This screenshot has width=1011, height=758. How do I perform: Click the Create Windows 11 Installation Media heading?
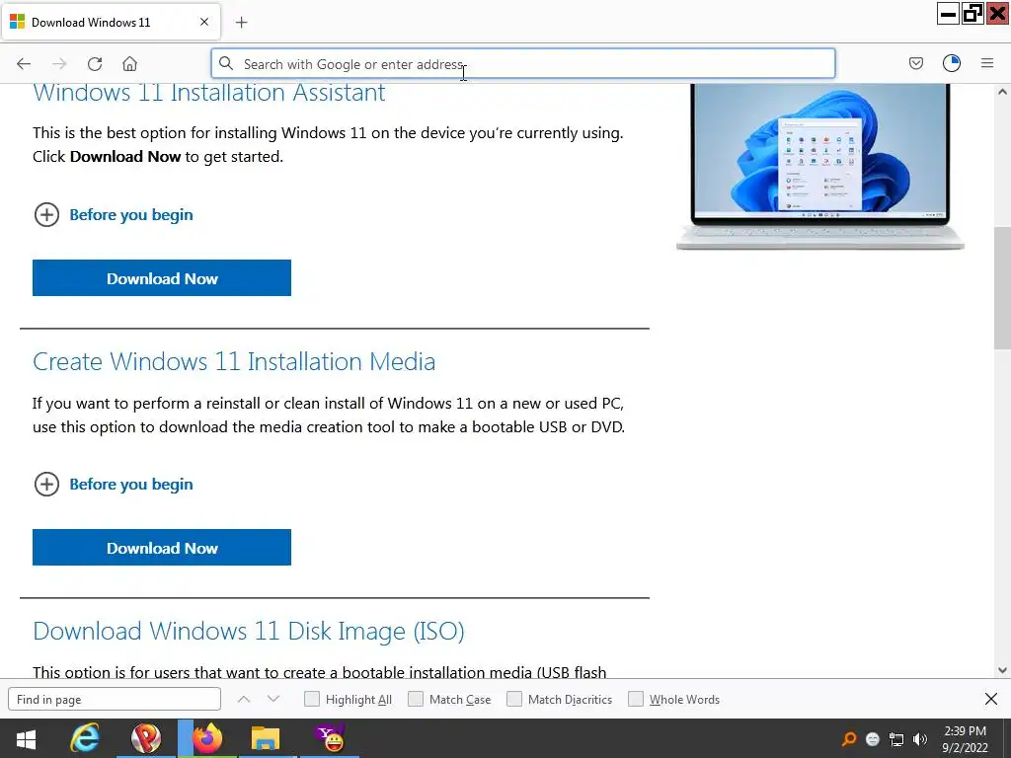coord(234,361)
